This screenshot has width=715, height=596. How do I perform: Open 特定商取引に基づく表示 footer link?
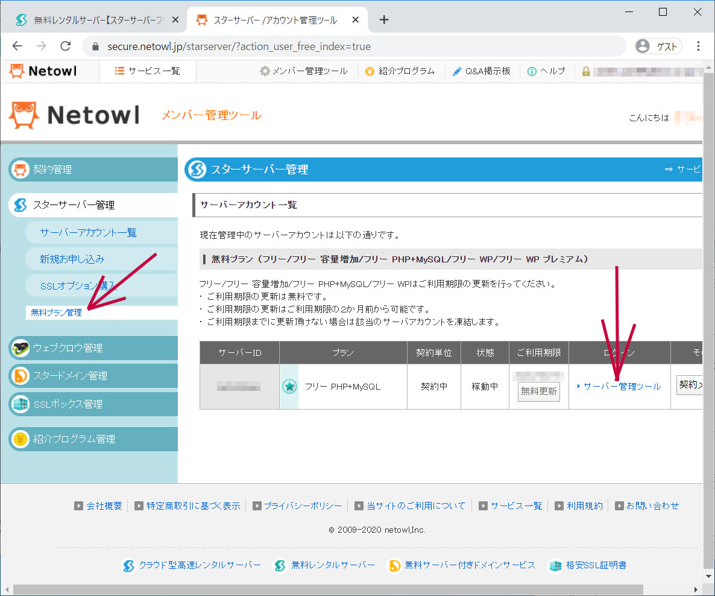[193, 506]
